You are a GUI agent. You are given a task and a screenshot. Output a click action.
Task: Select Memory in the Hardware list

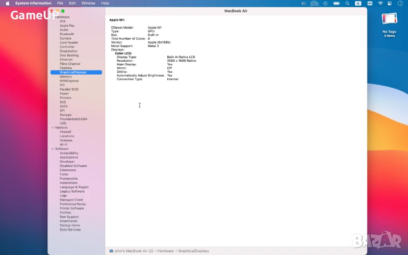(66, 76)
